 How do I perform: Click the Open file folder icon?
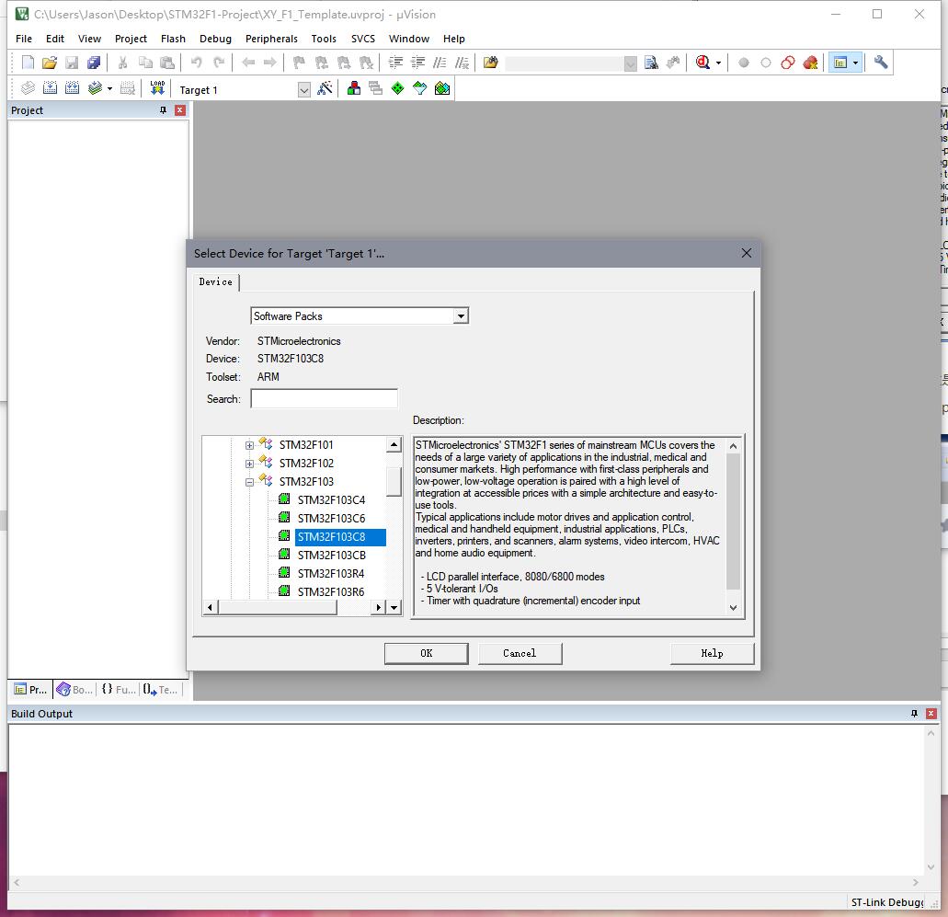click(x=50, y=63)
